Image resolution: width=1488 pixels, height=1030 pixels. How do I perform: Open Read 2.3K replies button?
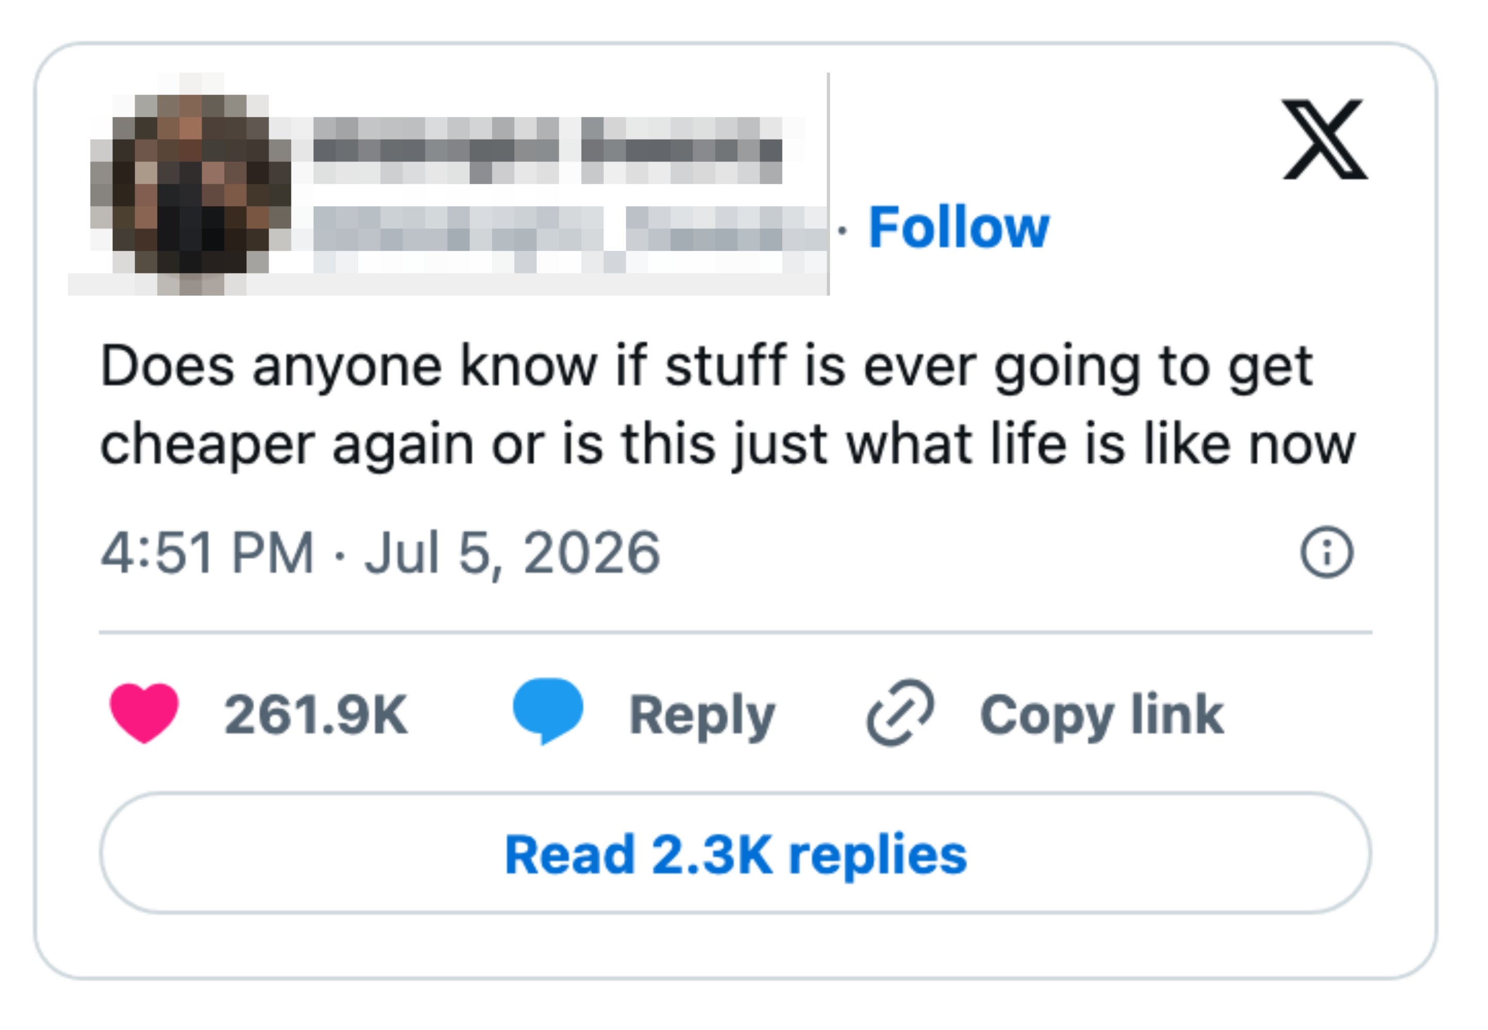(735, 853)
